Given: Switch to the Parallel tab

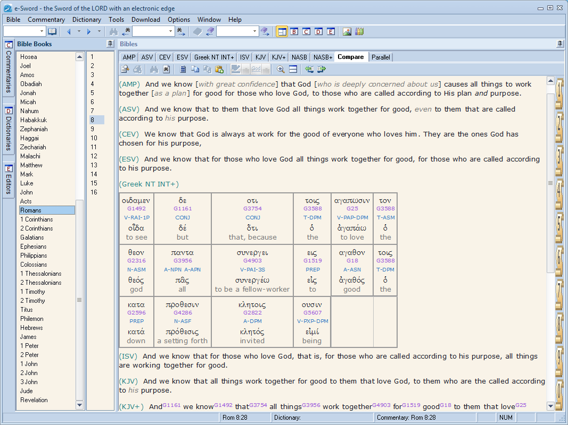Looking at the screenshot, I should (381, 57).
